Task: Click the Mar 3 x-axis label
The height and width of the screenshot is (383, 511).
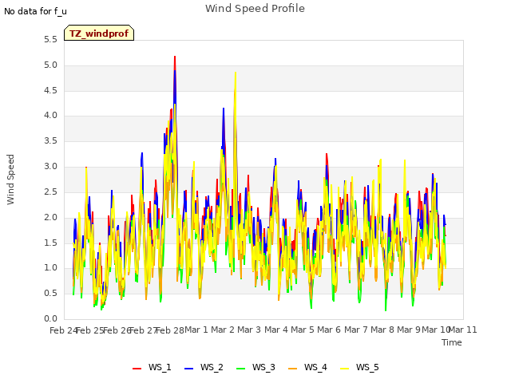Action: (x=249, y=330)
